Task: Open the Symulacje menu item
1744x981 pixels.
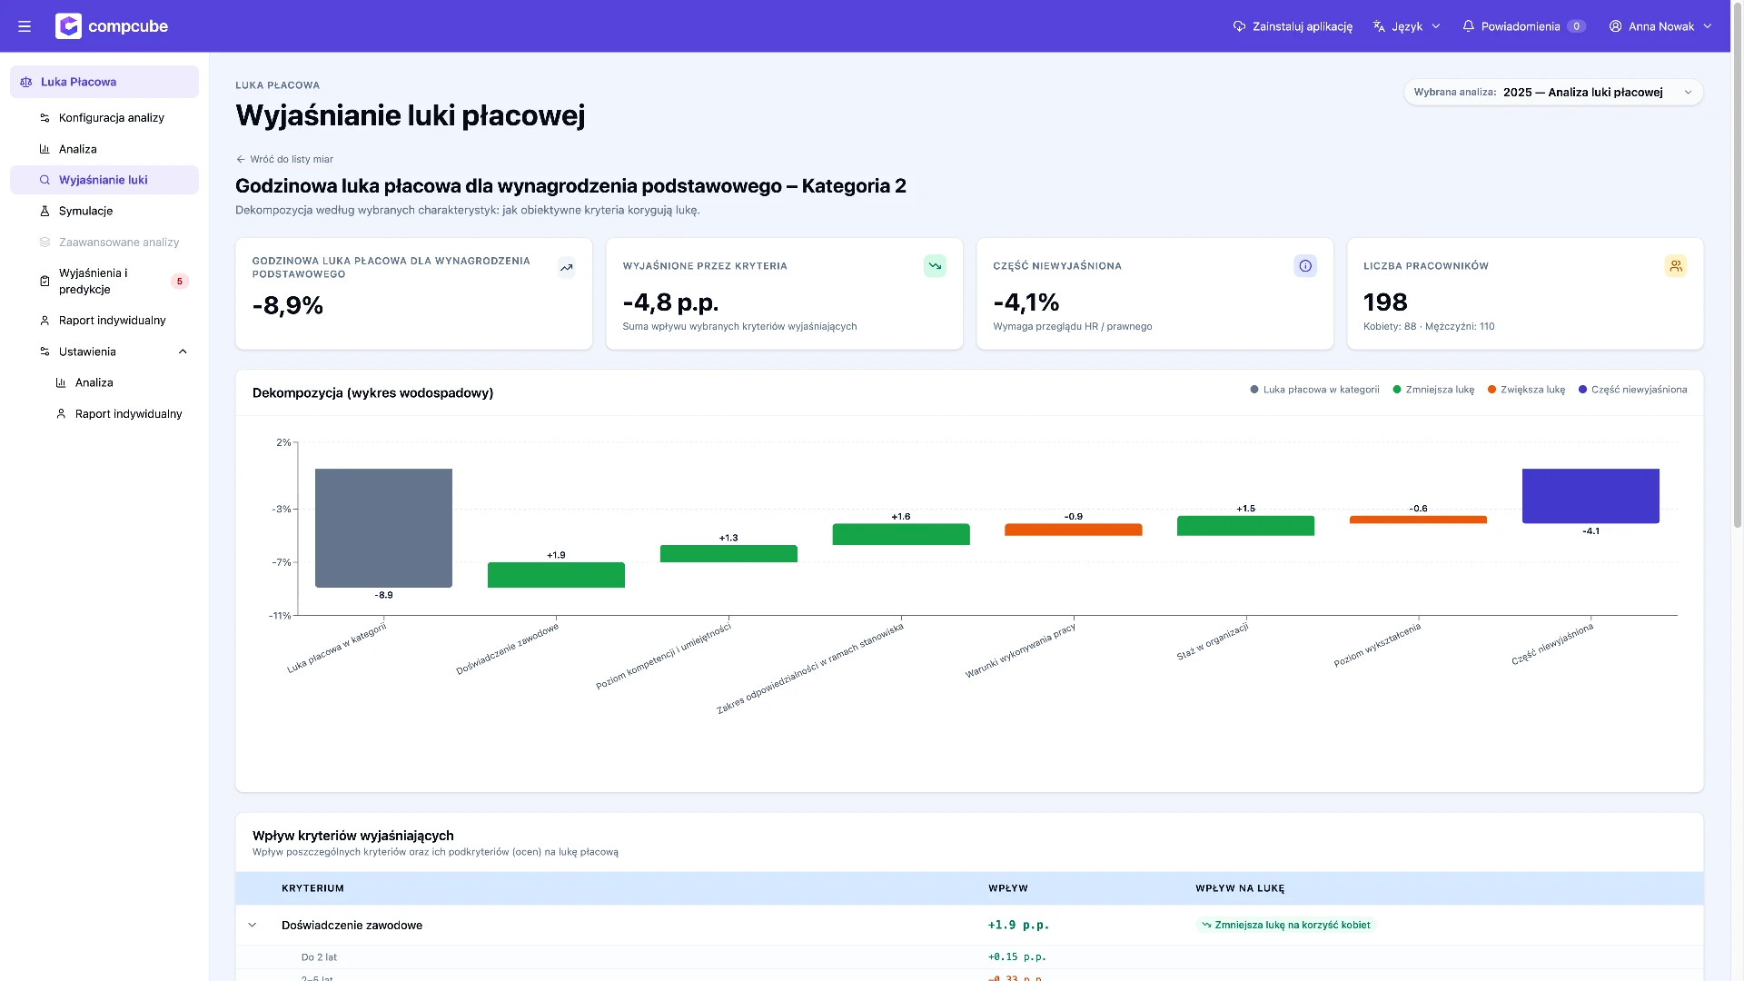Action: click(104, 211)
